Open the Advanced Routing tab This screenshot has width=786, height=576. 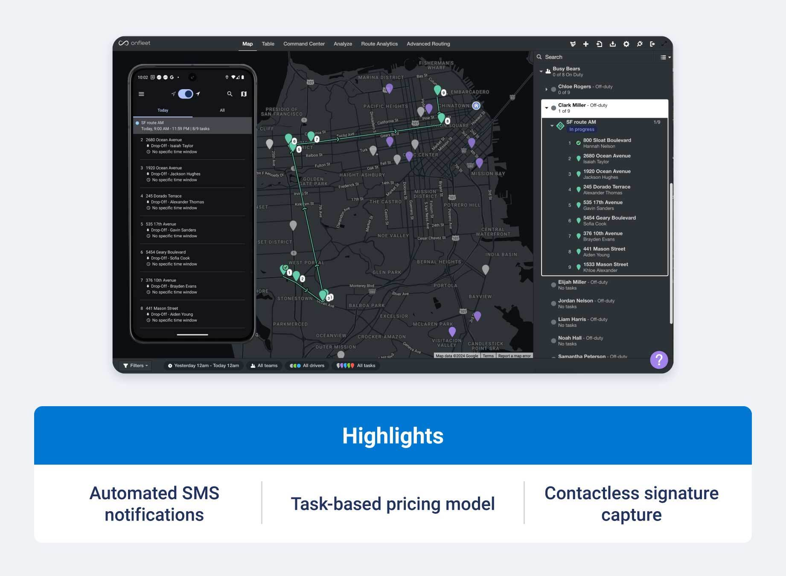pos(428,44)
